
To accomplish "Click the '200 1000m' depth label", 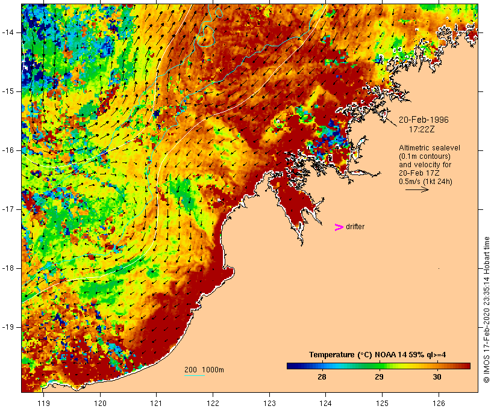I will pos(204,370).
